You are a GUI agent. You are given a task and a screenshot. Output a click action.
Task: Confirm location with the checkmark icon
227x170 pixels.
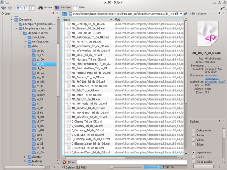pyautogui.click(x=186, y=13)
